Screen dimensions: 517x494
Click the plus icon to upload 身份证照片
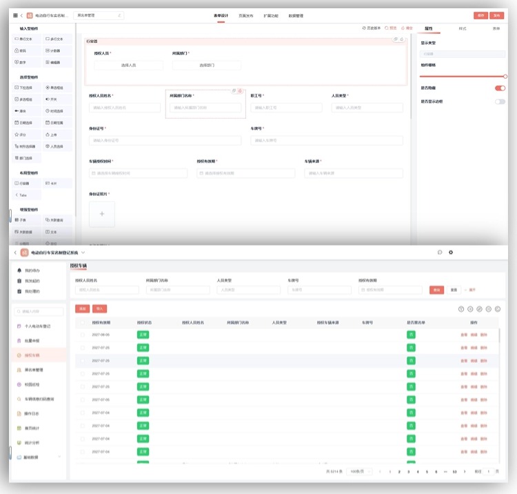click(102, 215)
